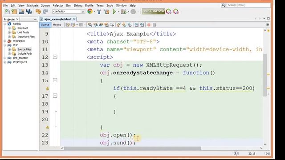Click the New File toolbar icon

tap(7, 12)
